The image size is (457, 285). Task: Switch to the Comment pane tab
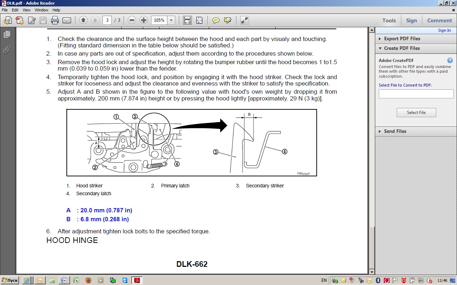440,20
